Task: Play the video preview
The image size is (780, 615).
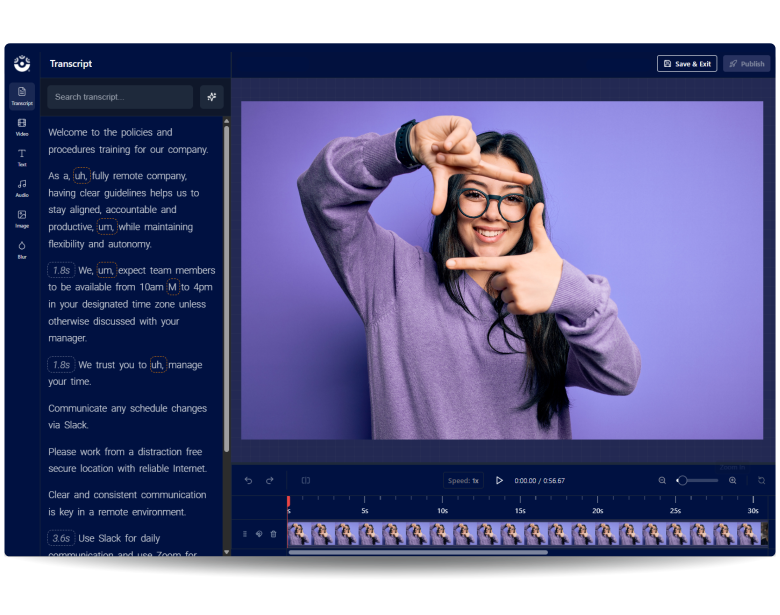Action: click(499, 480)
